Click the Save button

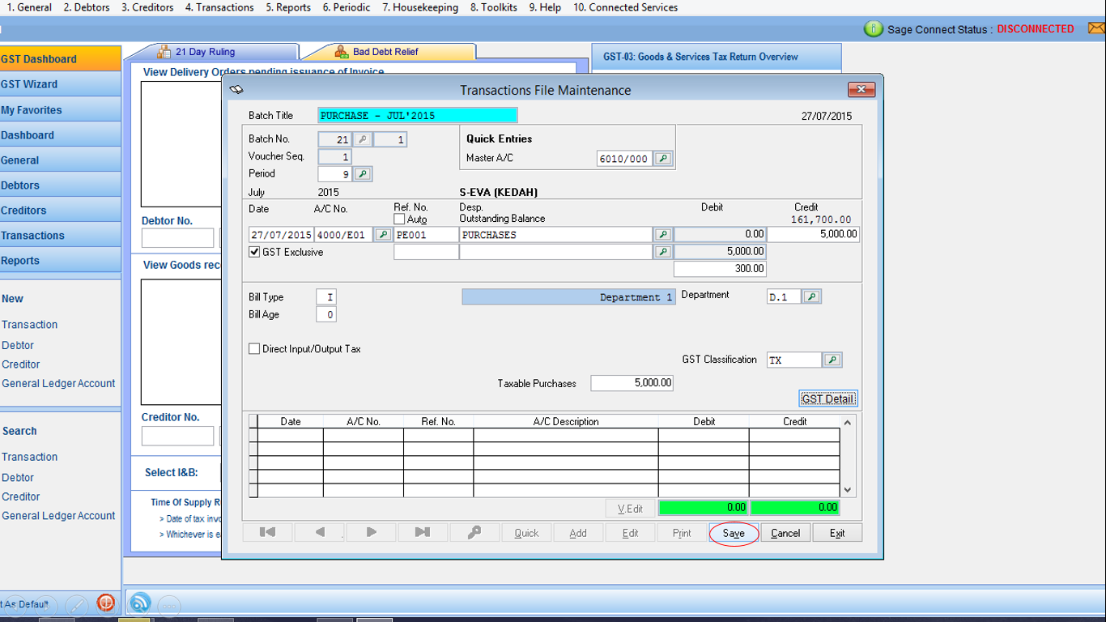click(734, 533)
